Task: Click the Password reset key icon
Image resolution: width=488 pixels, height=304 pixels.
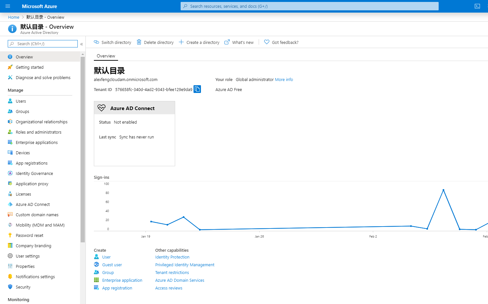Action: pos(10,235)
